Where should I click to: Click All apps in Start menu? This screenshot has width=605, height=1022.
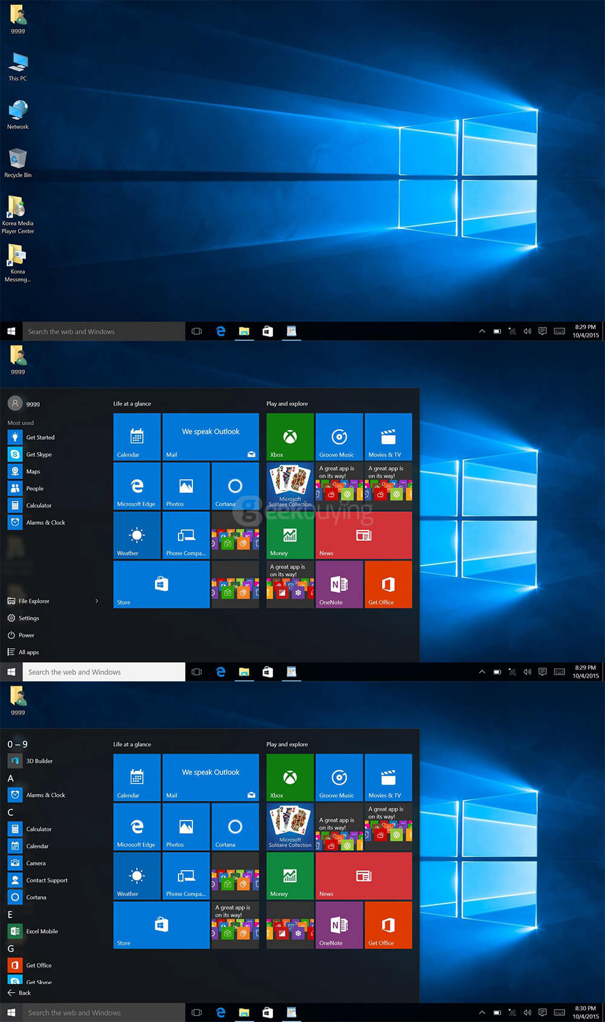click(23, 652)
